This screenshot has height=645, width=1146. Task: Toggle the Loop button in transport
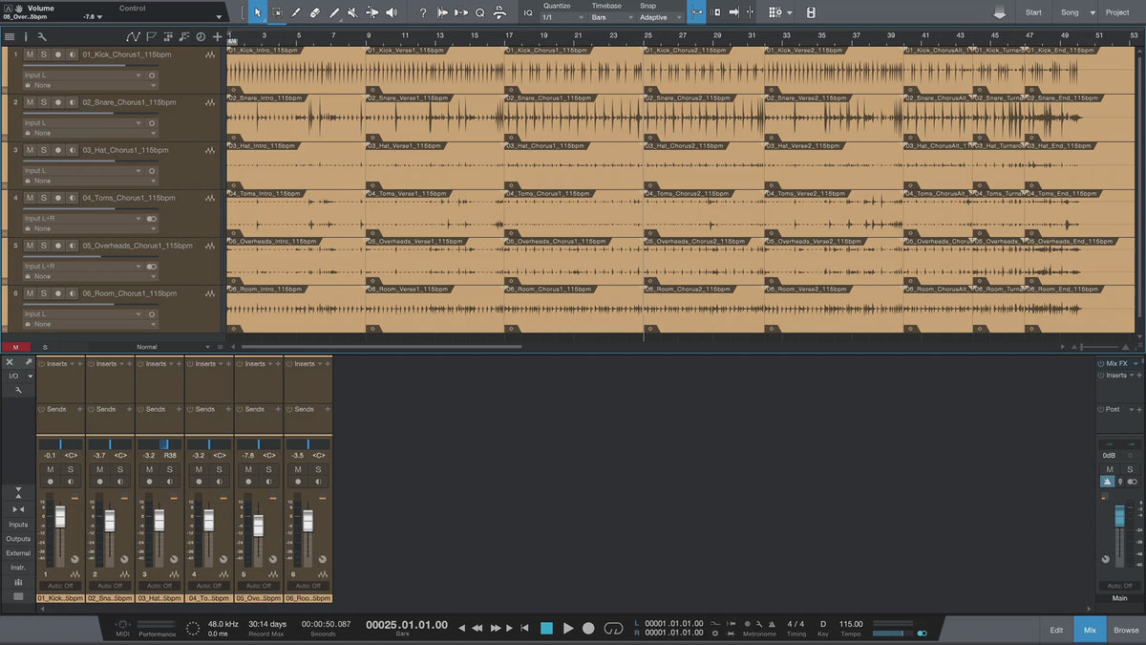613,628
